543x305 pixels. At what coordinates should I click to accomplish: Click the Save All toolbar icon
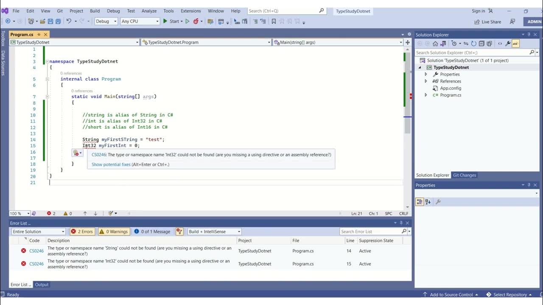point(58,21)
